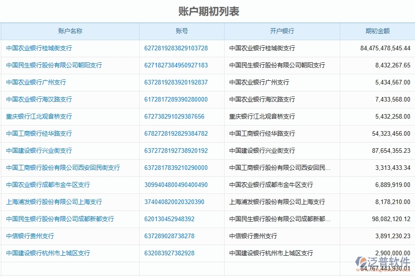This screenshot has height=277, width=415.
Task: Click the 期初金额 column header
Action: coord(372,31)
